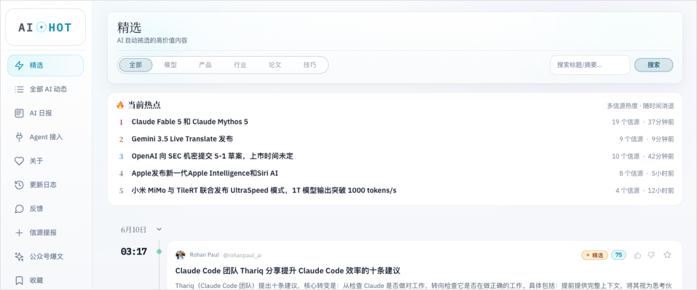The height and width of the screenshot is (290, 697).
Task: Open hot topic Apple发布新一代Apple Intelligence
Action: pos(205,173)
